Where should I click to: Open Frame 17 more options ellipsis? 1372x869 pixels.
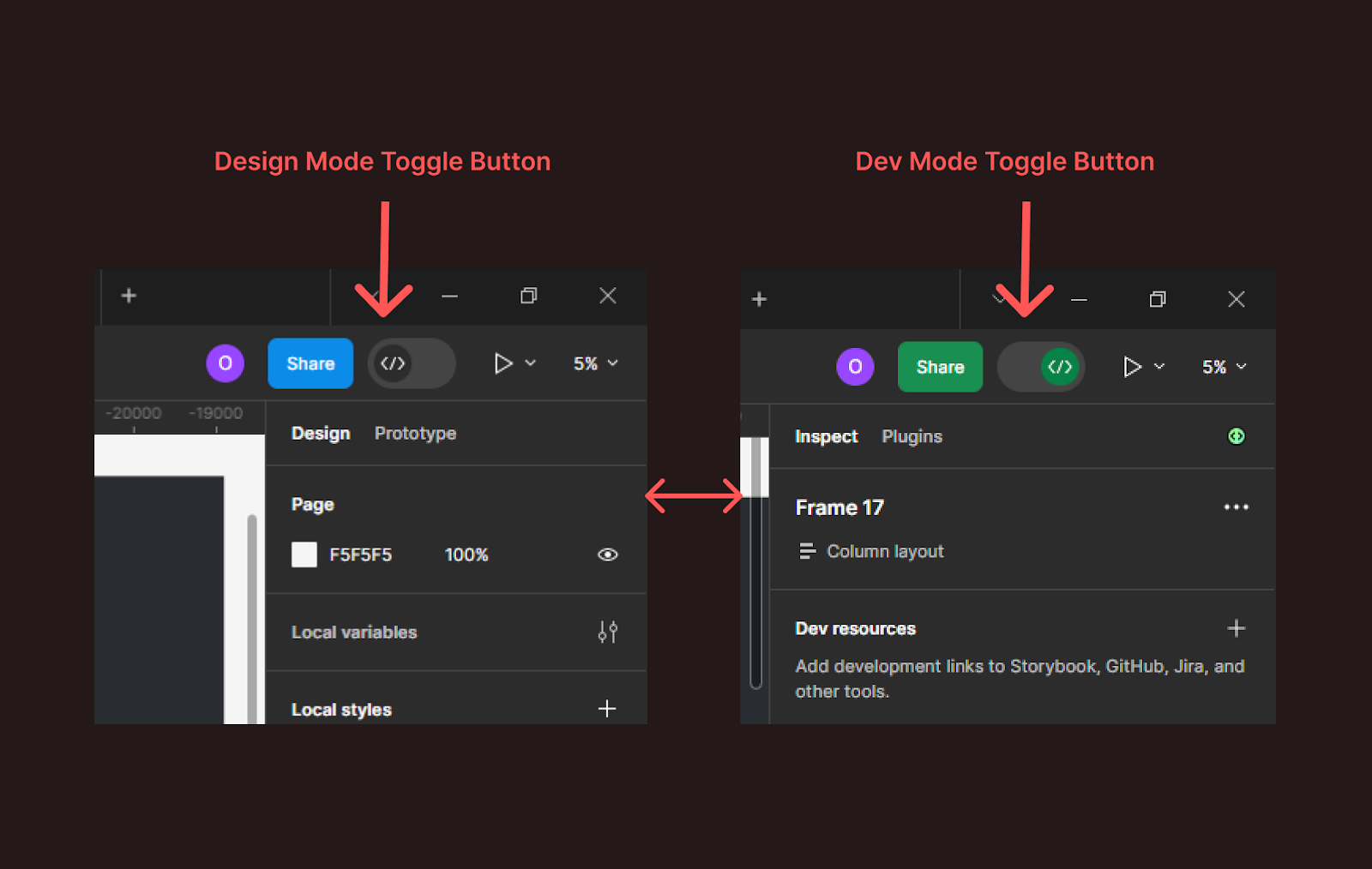click(x=1236, y=507)
